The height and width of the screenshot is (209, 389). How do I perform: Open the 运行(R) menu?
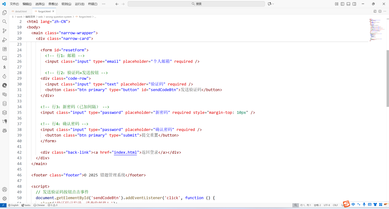point(80,4)
